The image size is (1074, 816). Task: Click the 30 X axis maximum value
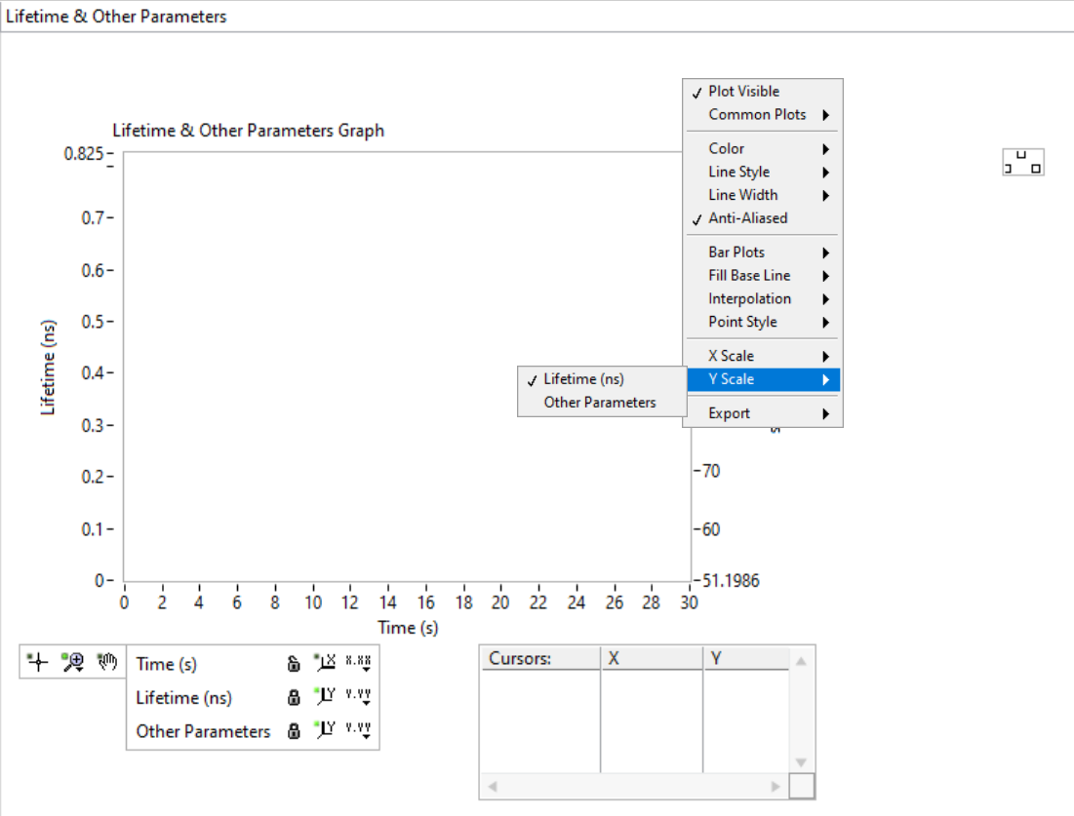pyautogui.click(x=689, y=602)
